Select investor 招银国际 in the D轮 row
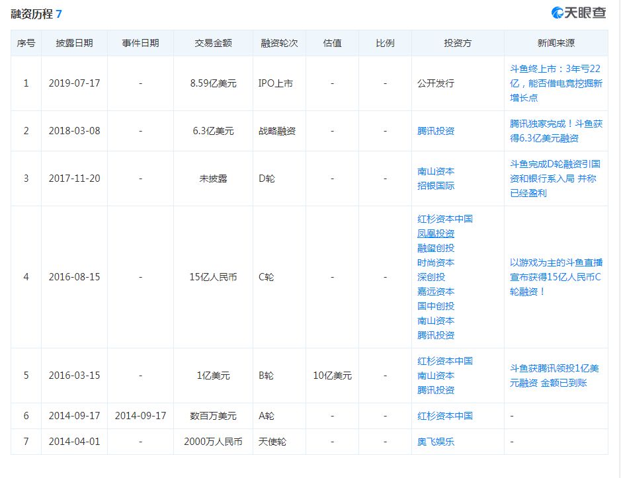 [x=436, y=186]
